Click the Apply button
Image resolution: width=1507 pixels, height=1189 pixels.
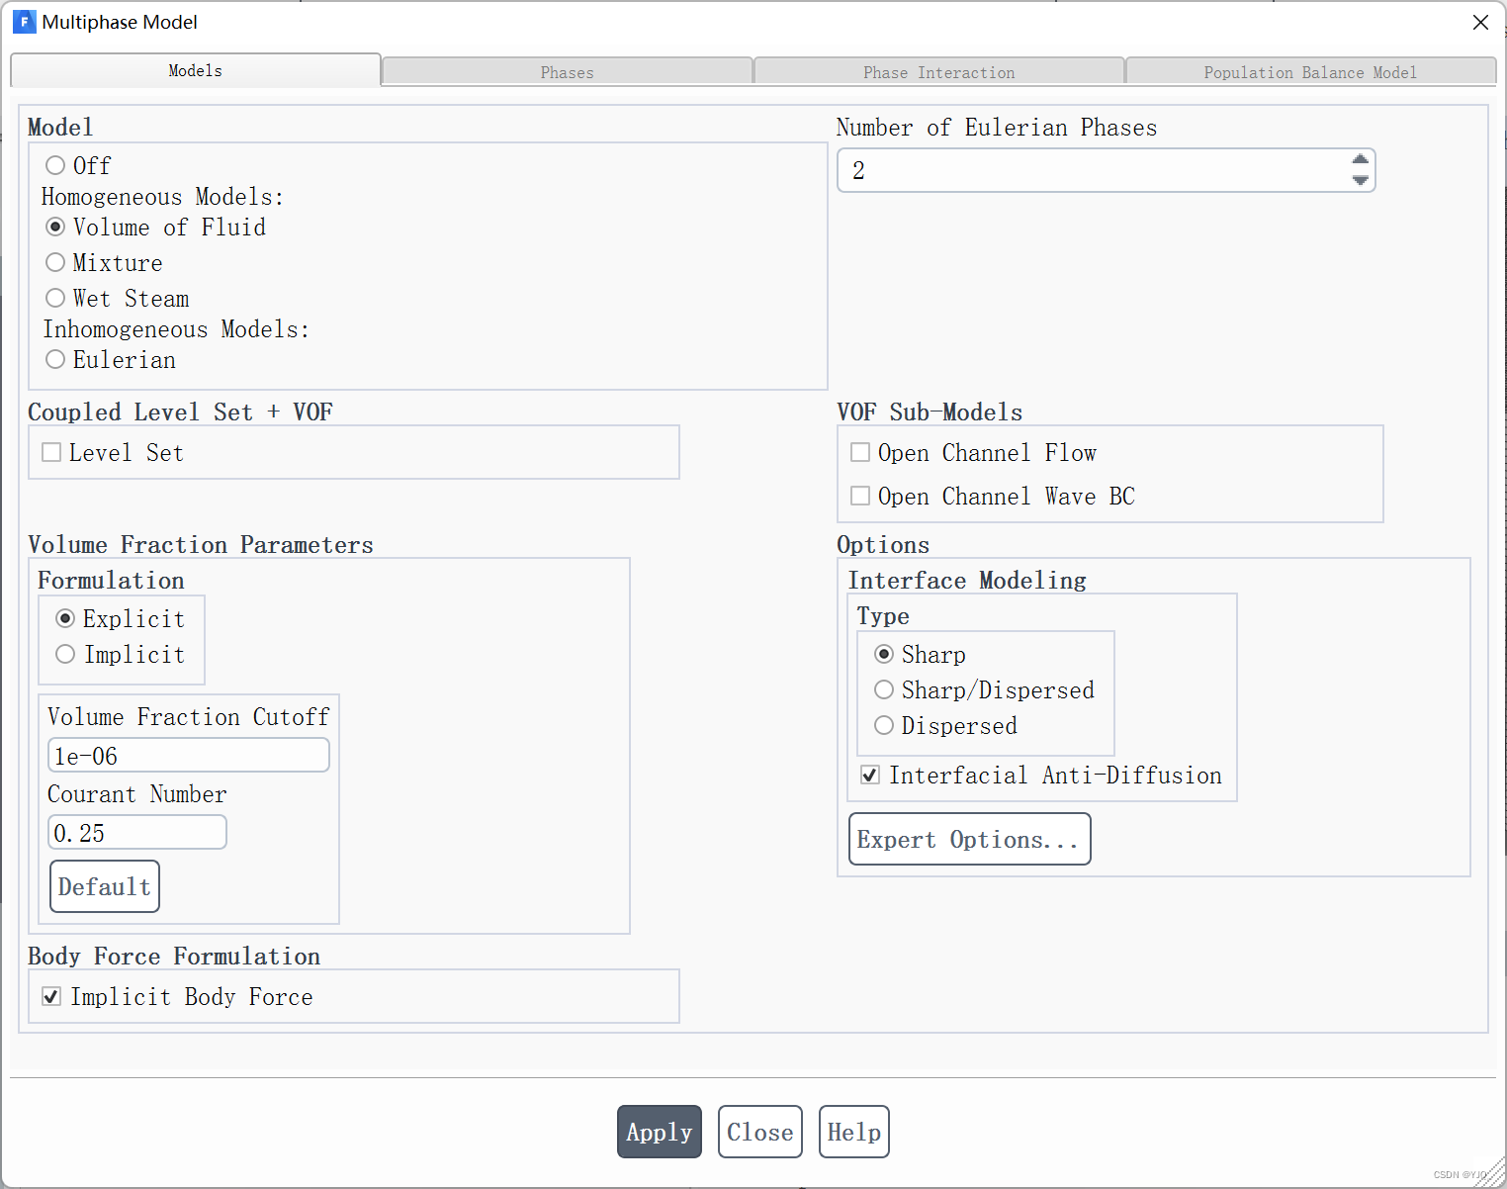660,1132
